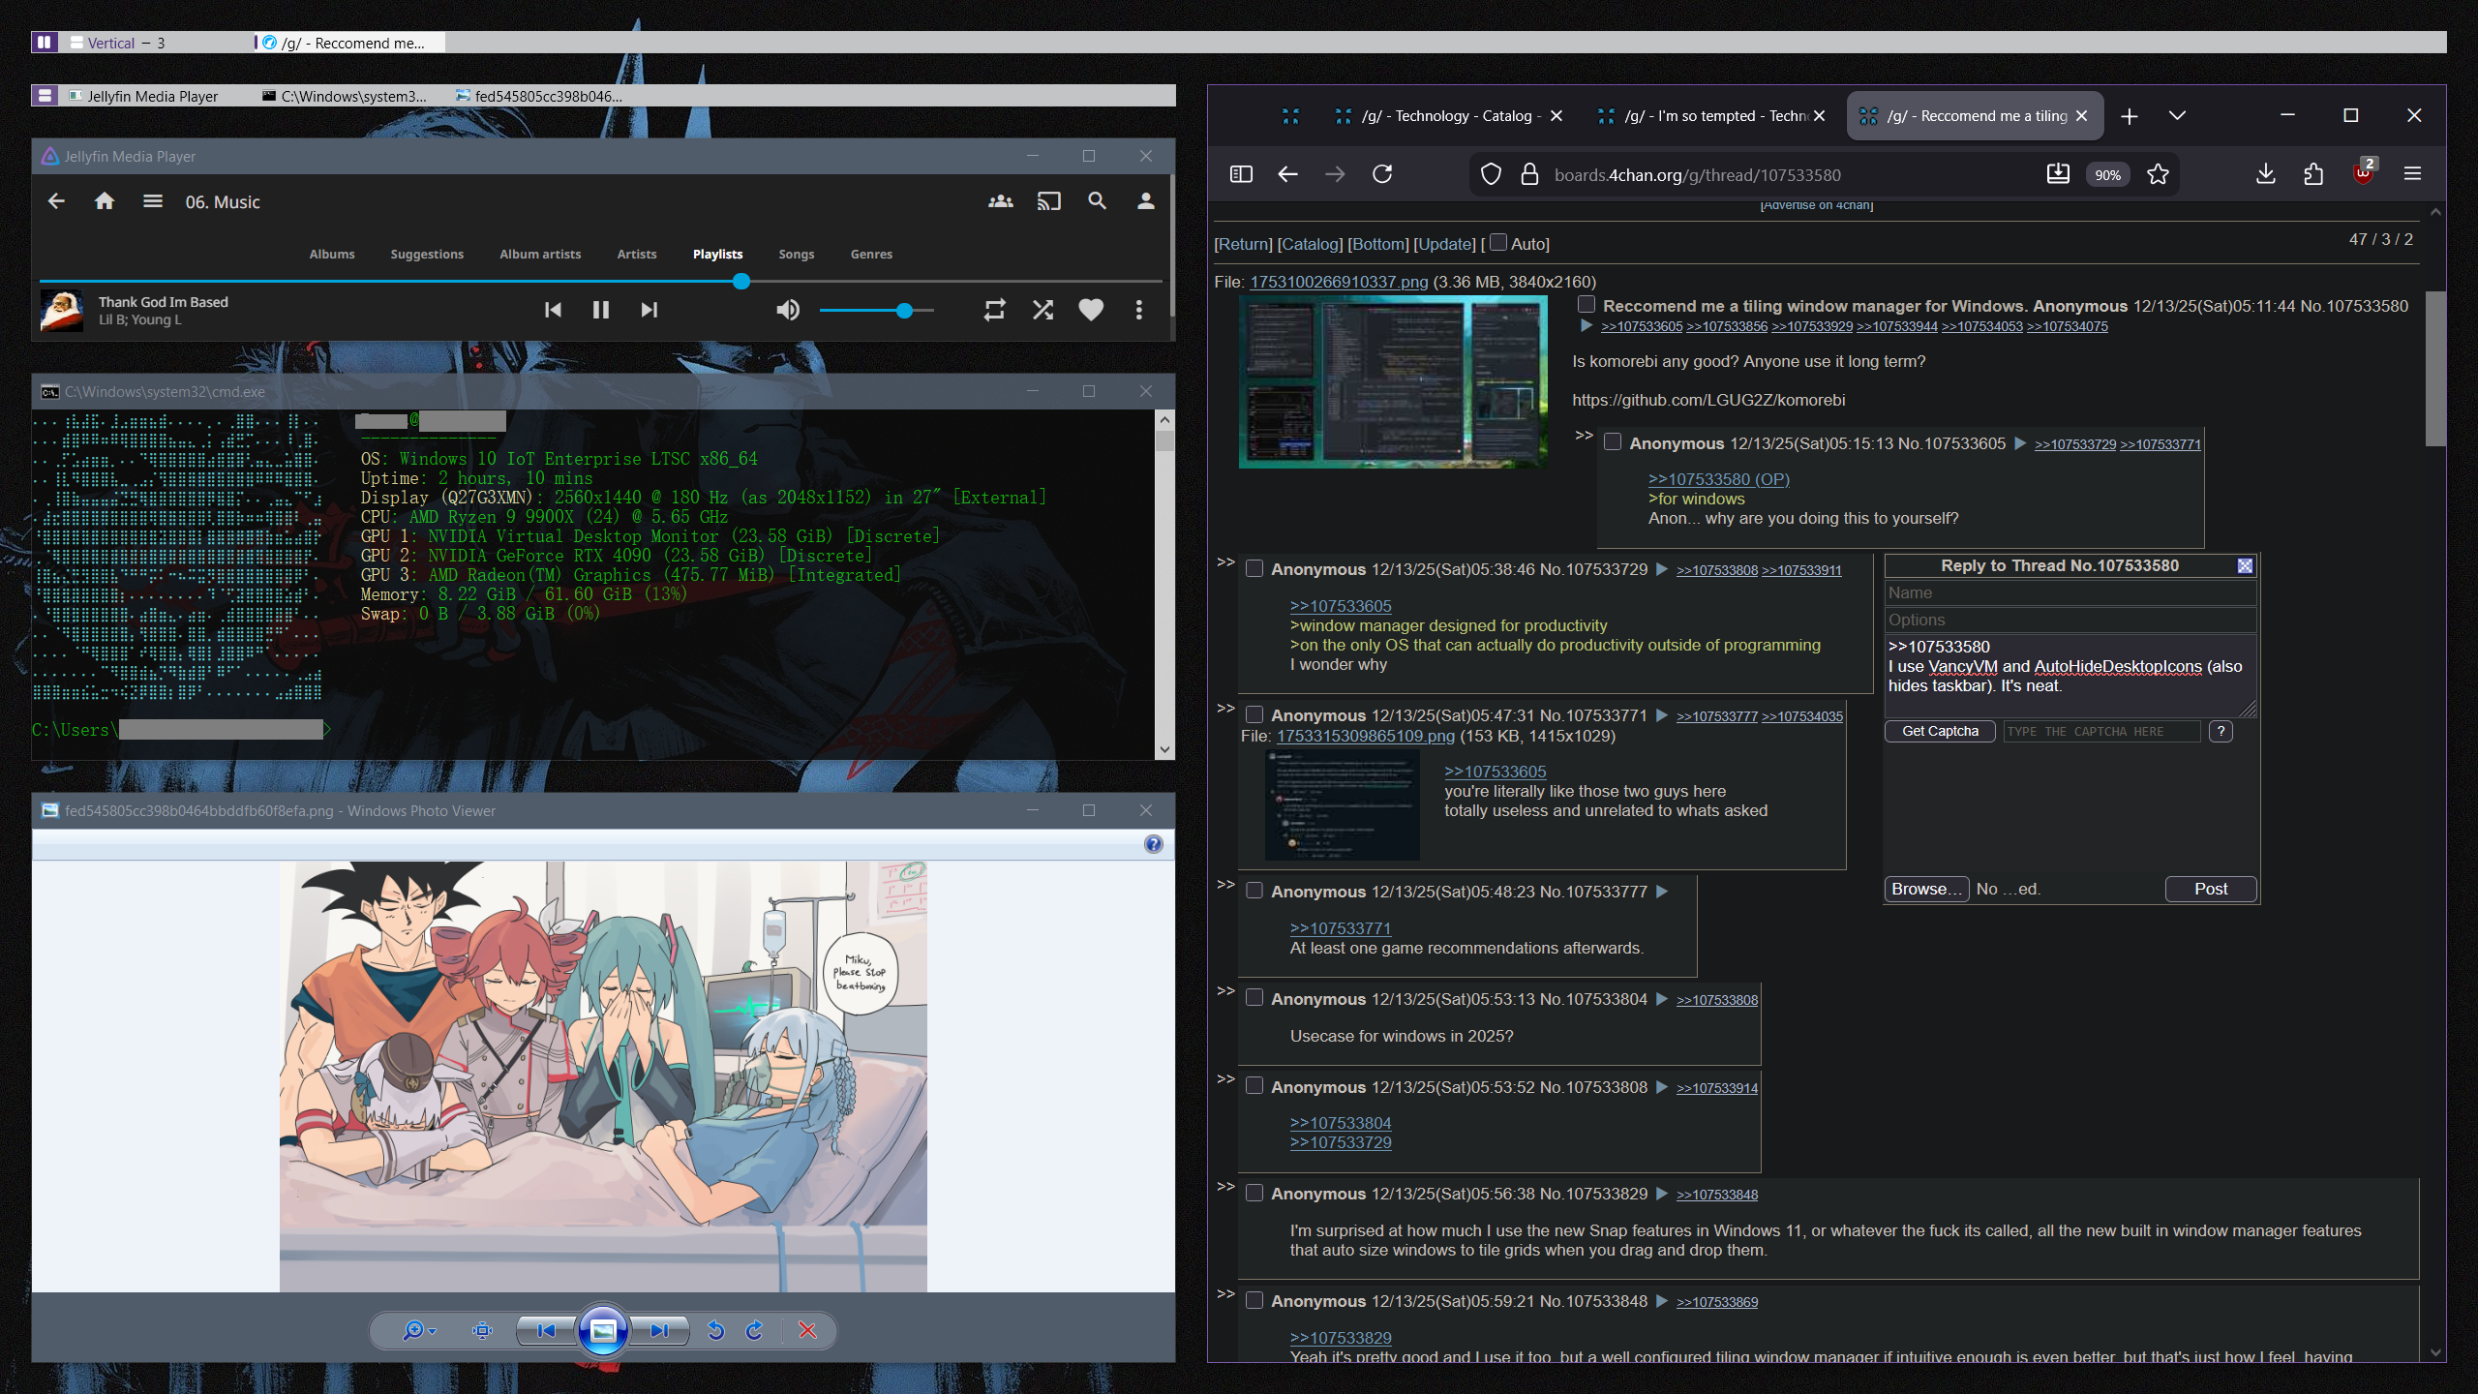This screenshot has width=2478, height=1394.
Task: Open the Firefox list all tabs chevron
Action: pyautogui.click(x=2177, y=116)
